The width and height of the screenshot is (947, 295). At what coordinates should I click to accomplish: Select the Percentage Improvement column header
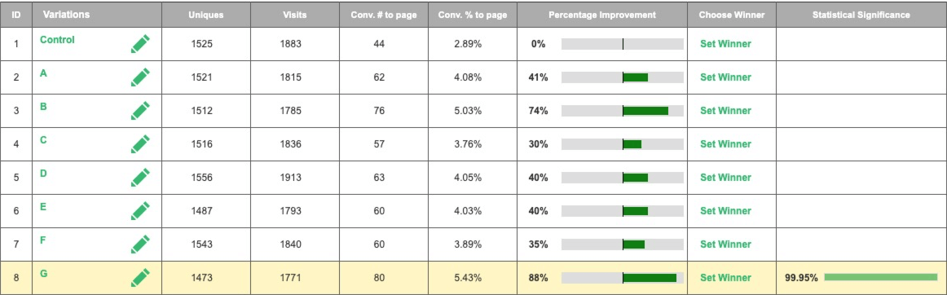click(602, 15)
